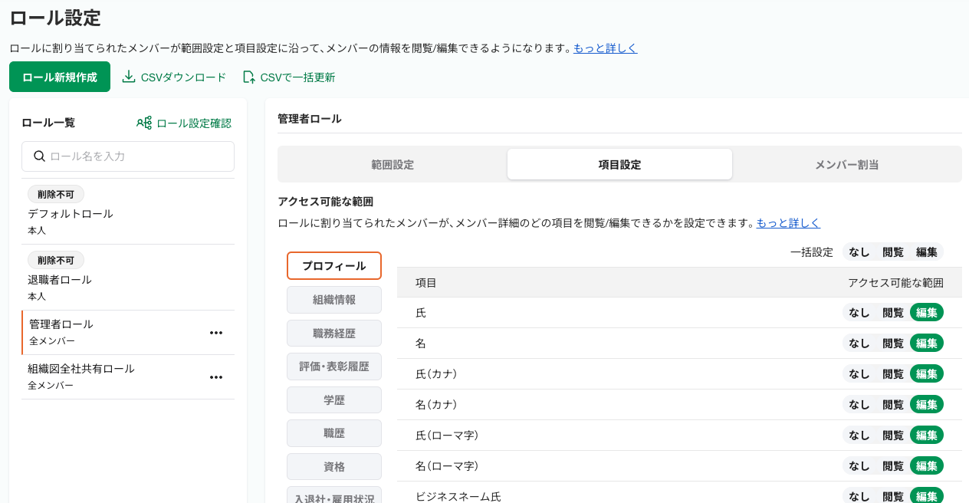Set bulk setting to なし
The width and height of the screenshot is (969, 503).
[x=859, y=251]
